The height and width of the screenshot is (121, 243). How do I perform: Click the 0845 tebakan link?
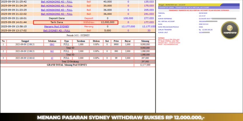[52, 45]
